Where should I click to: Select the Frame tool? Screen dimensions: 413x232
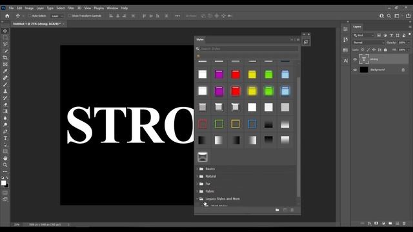point(5,64)
